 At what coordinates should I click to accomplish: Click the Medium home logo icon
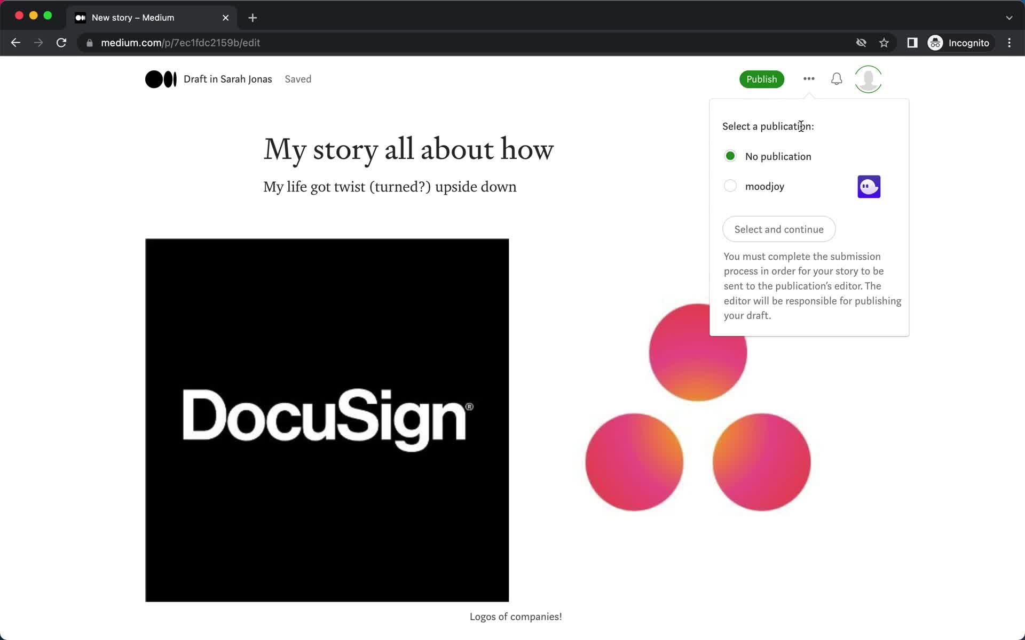pyautogui.click(x=160, y=79)
